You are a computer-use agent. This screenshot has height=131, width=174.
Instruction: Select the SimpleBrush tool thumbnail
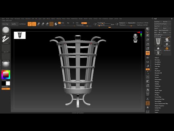[x=167, y=49]
